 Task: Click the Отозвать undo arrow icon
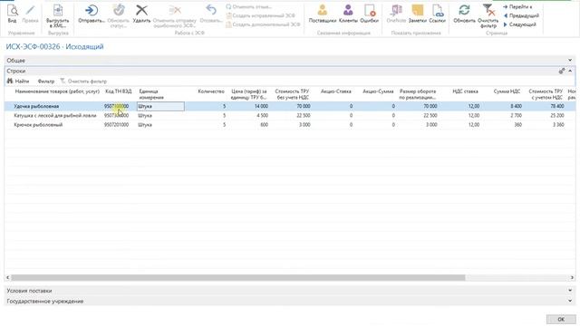pyautogui.click(x=211, y=14)
